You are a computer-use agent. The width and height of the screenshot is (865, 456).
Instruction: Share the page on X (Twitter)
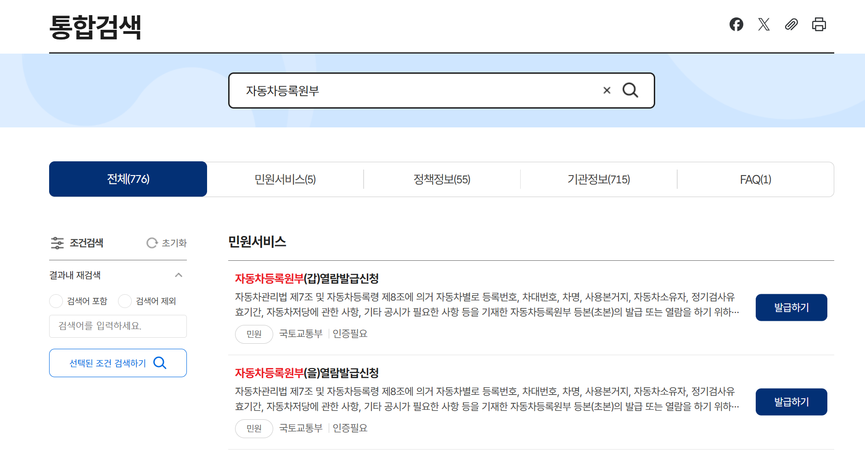tap(764, 25)
